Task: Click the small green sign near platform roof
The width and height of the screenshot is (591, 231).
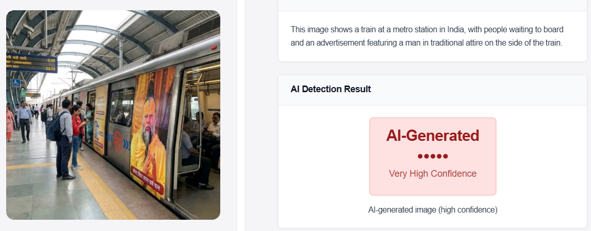Action: pos(23,93)
